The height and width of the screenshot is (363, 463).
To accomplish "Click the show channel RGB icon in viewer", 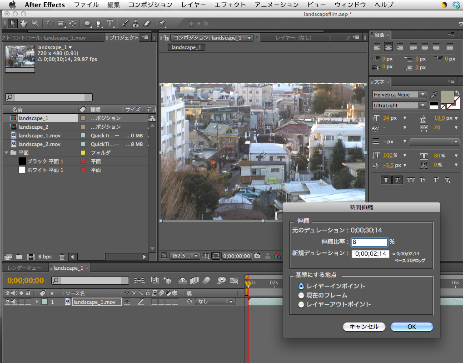I will pos(278,256).
